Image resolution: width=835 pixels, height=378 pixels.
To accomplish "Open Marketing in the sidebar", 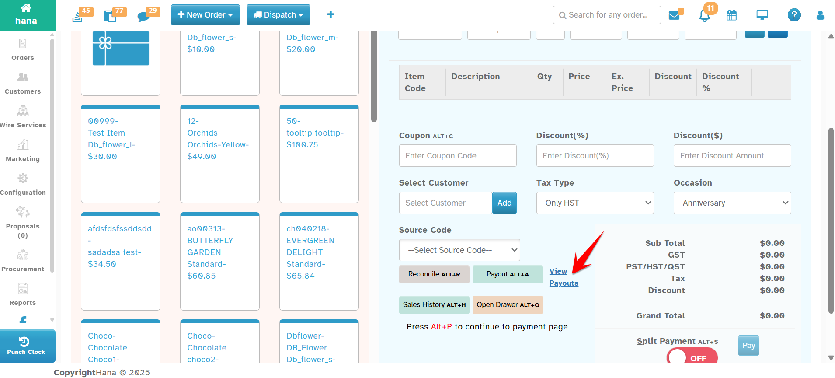I will (x=23, y=151).
